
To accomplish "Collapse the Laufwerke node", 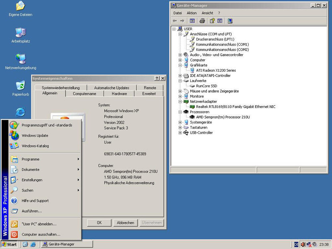I will coord(180,81).
